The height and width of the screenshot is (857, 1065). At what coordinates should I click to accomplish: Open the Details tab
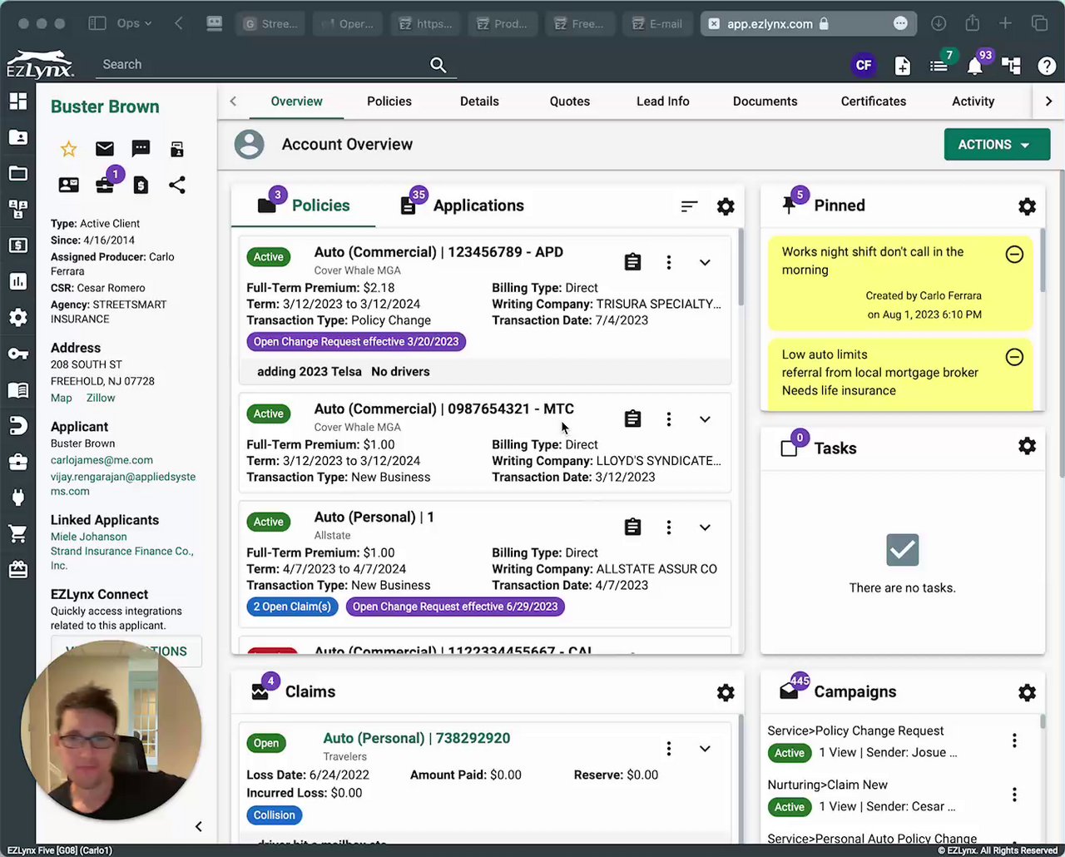pyautogui.click(x=479, y=102)
